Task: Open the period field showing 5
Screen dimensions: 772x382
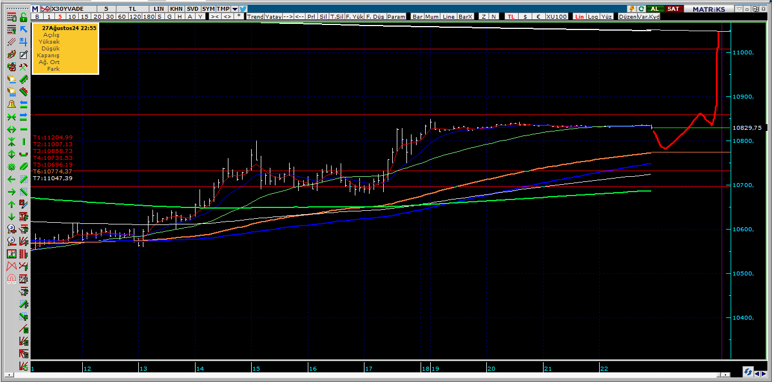Action: click(x=106, y=9)
